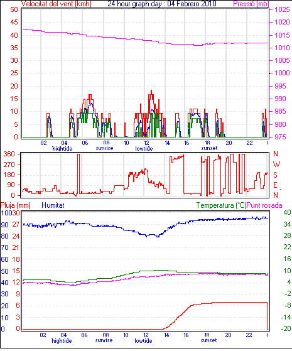Click wind speed axis value 35
Image resolution: width=292 pixels, height=351 pixels.
14,48
